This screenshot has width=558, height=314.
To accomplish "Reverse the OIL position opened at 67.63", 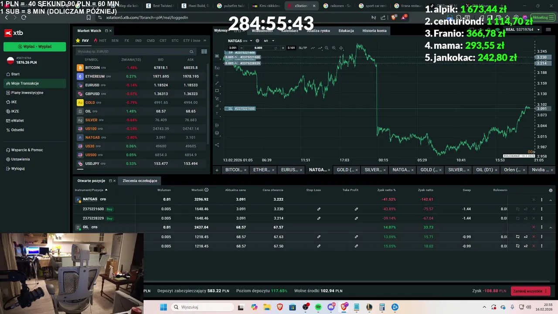I will click(517, 237).
